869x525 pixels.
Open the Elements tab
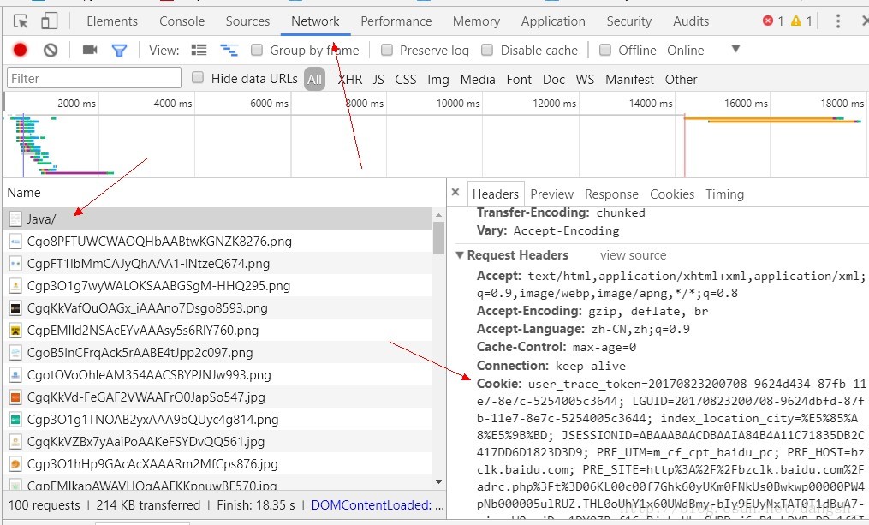pyautogui.click(x=112, y=21)
